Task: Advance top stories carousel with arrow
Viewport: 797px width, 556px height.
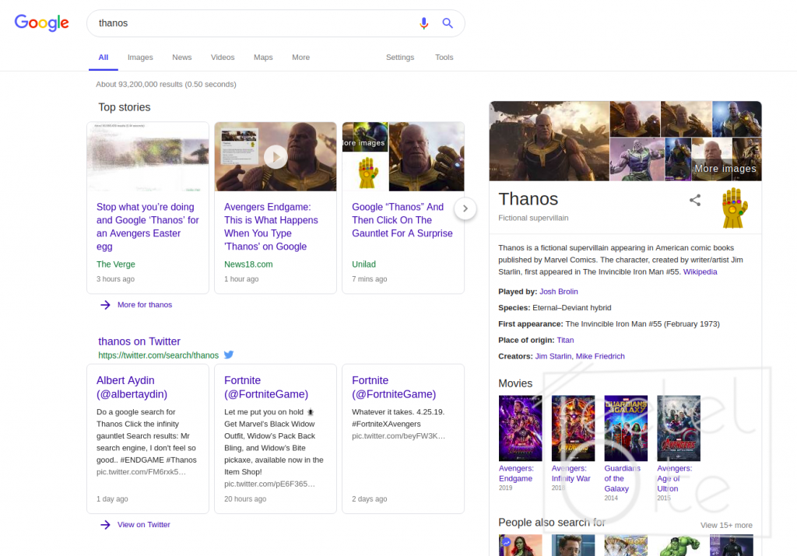Action: pos(465,208)
